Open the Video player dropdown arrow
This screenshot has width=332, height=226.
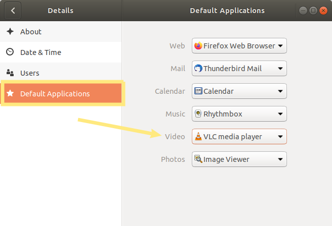pos(280,137)
